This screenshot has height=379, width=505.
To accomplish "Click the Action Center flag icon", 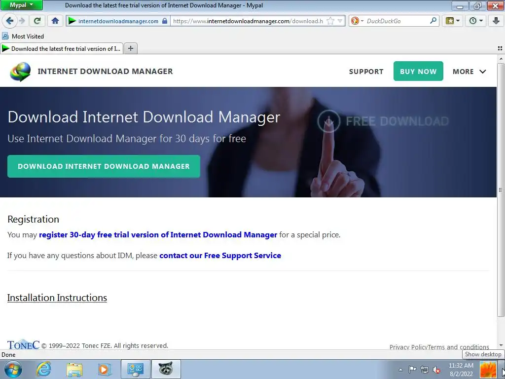I will [413, 370].
